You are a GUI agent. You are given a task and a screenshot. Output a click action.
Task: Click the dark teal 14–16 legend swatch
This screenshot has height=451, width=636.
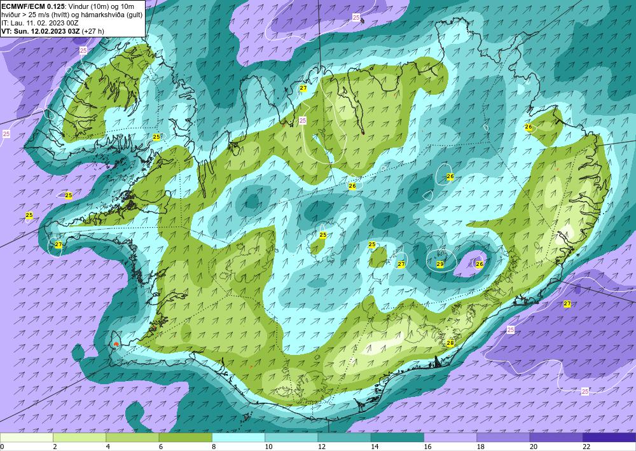(397, 438)
